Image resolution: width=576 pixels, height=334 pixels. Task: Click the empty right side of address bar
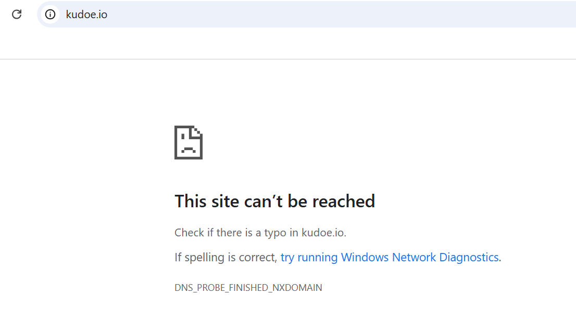[365, 15]
